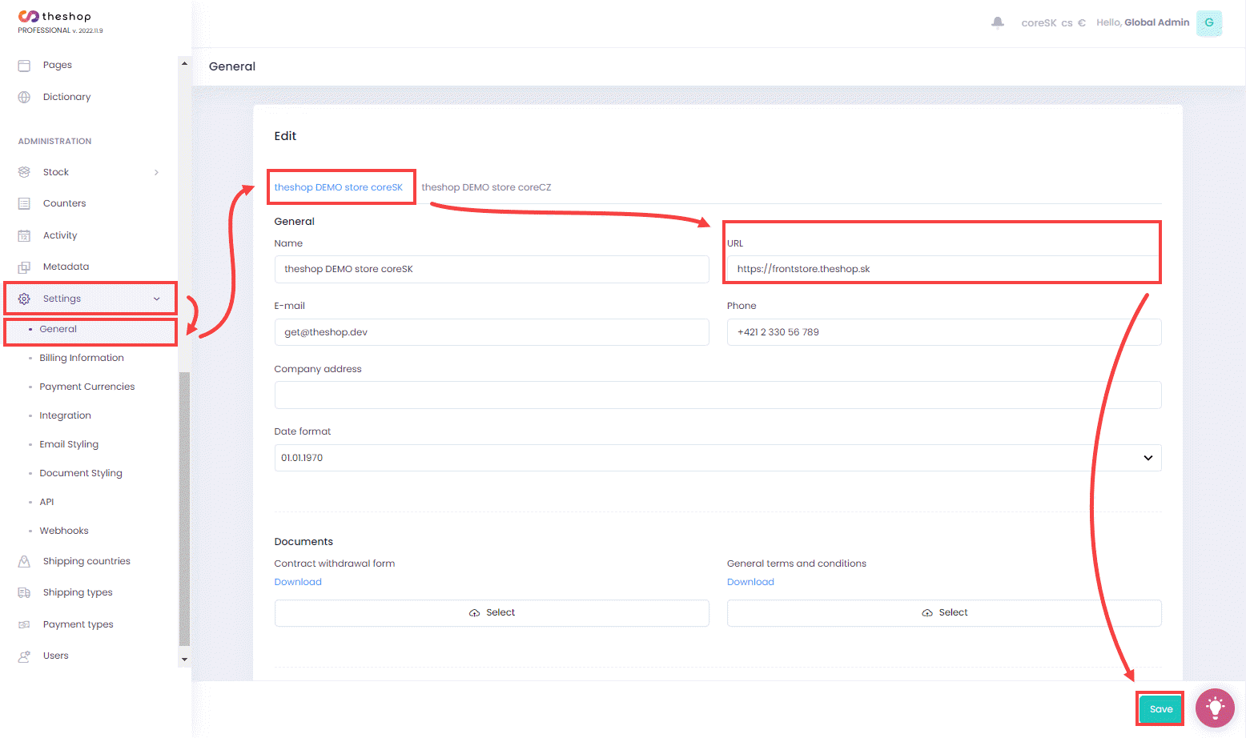Open Metadata in the sidebar
Viewport: 1246px width, 738px height.
(66, 267)
